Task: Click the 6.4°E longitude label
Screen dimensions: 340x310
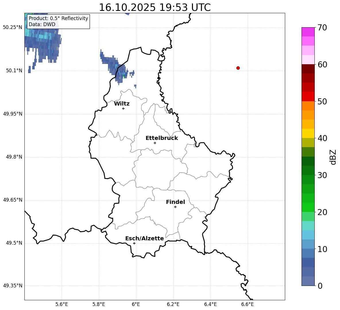Action: 210,304
